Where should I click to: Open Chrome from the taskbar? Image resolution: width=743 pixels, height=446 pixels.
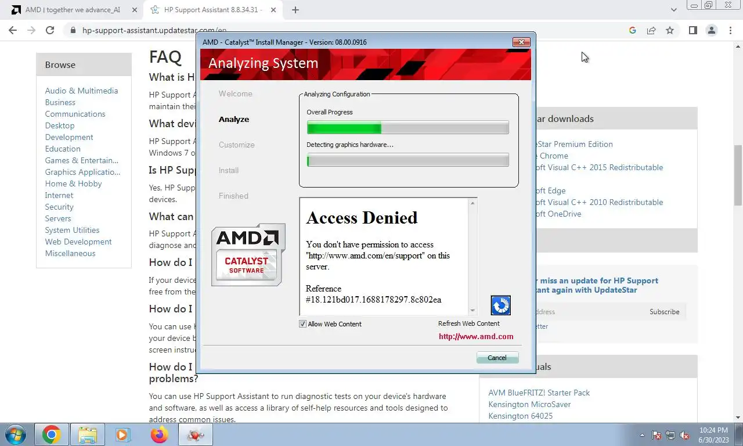click(51, 434)
